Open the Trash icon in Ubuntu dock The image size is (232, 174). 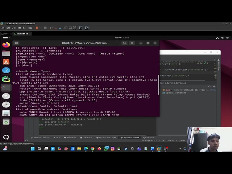point(6,122)
